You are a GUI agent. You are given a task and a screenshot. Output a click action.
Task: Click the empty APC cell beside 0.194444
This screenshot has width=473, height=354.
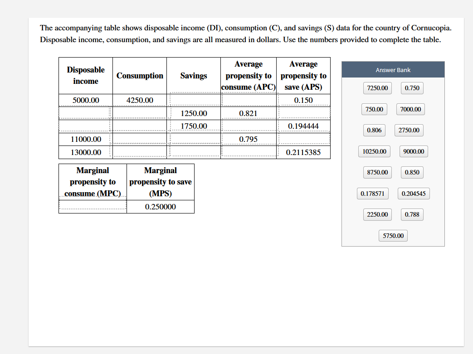click(249, 126)
